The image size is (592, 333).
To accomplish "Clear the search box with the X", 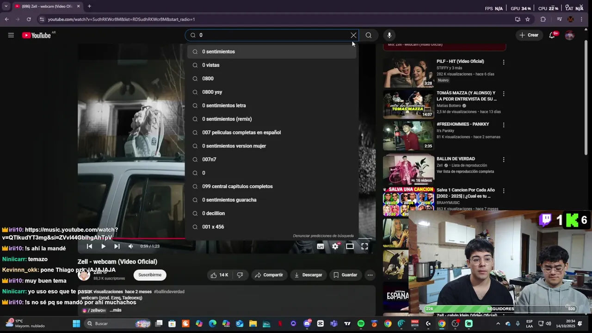I will (353, 35).
